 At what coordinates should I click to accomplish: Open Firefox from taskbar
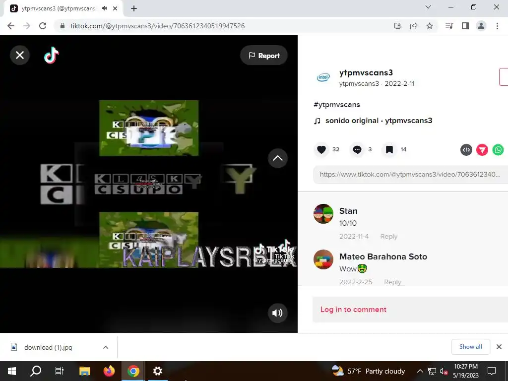coord(109,371)
